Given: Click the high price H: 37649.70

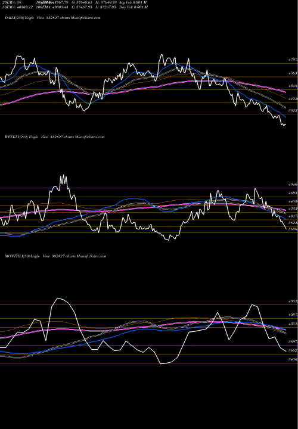Looking at the screenshot, I should (x=106, y=2).
